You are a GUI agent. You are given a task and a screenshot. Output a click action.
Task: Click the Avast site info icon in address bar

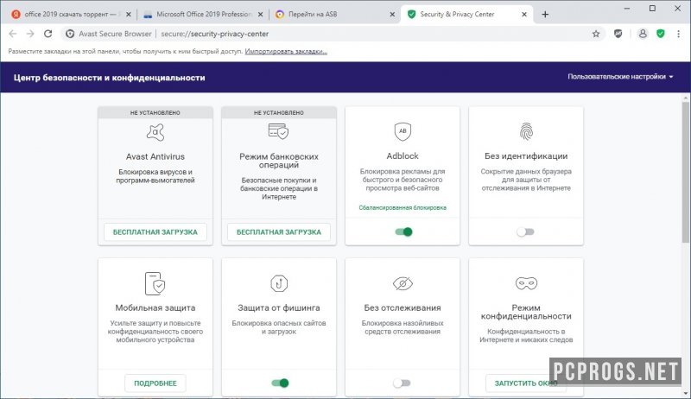(70, 34)
